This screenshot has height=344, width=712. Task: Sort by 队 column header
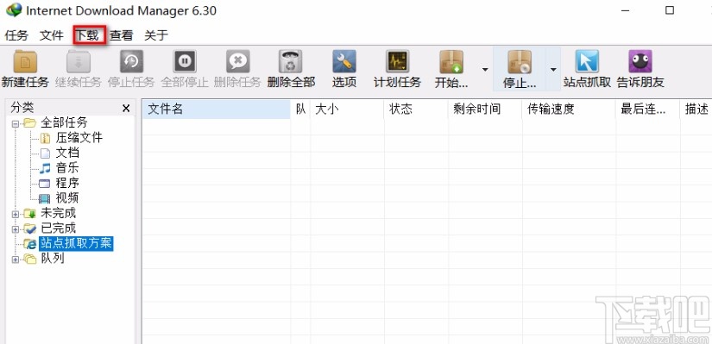[300, 109]
